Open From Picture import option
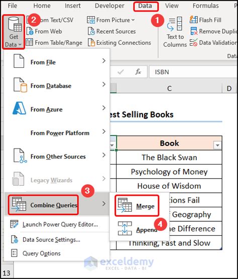Viewport: 238px width, 279px height. (x=110, y=20)
